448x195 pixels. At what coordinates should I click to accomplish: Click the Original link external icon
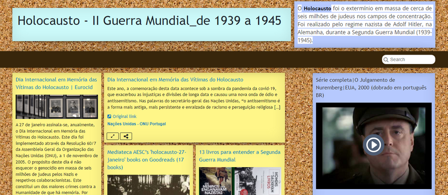tap(109, 116)
